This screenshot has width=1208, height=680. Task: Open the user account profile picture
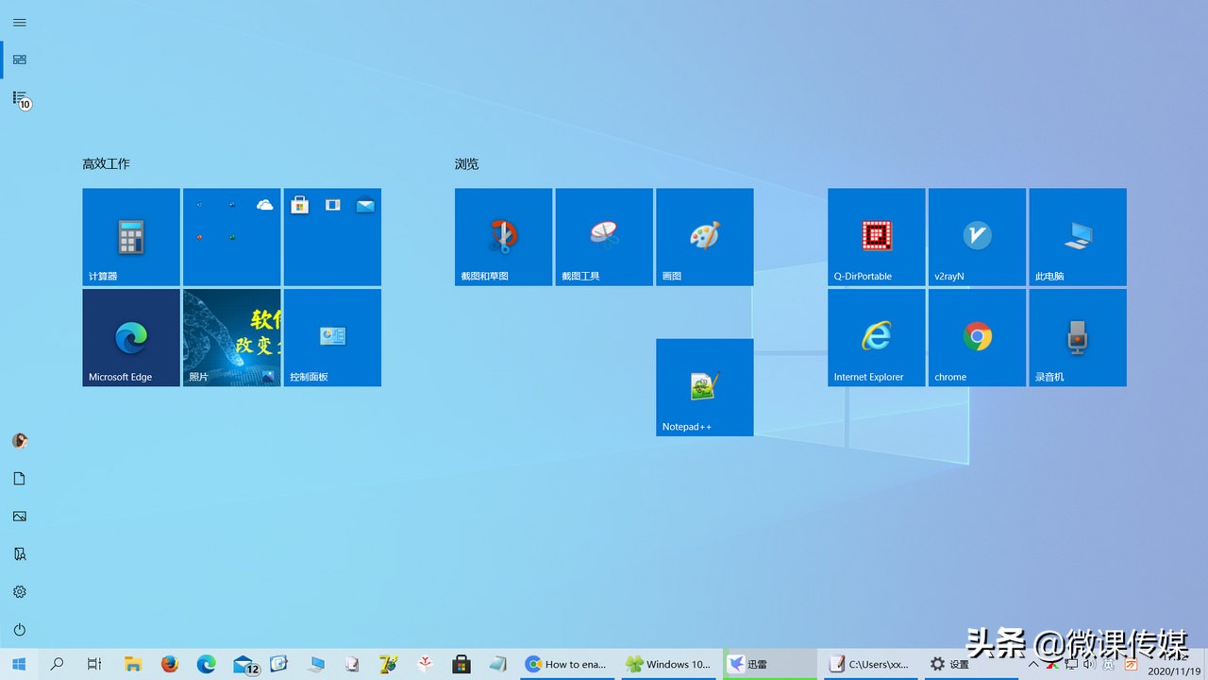20,440
